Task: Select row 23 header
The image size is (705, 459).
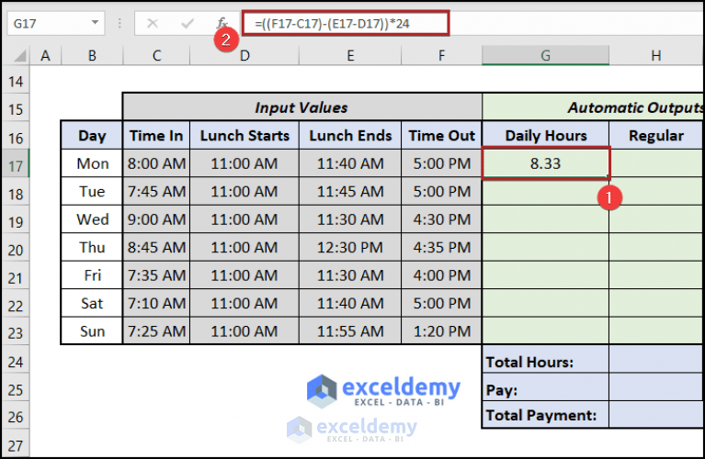Action: 16,333
